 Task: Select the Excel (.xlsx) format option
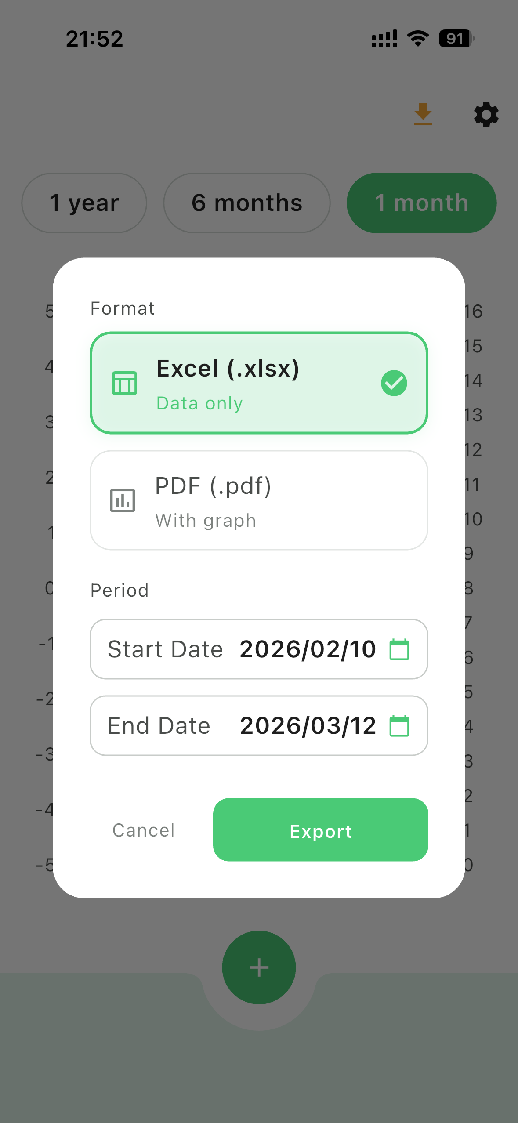point(259,383)
